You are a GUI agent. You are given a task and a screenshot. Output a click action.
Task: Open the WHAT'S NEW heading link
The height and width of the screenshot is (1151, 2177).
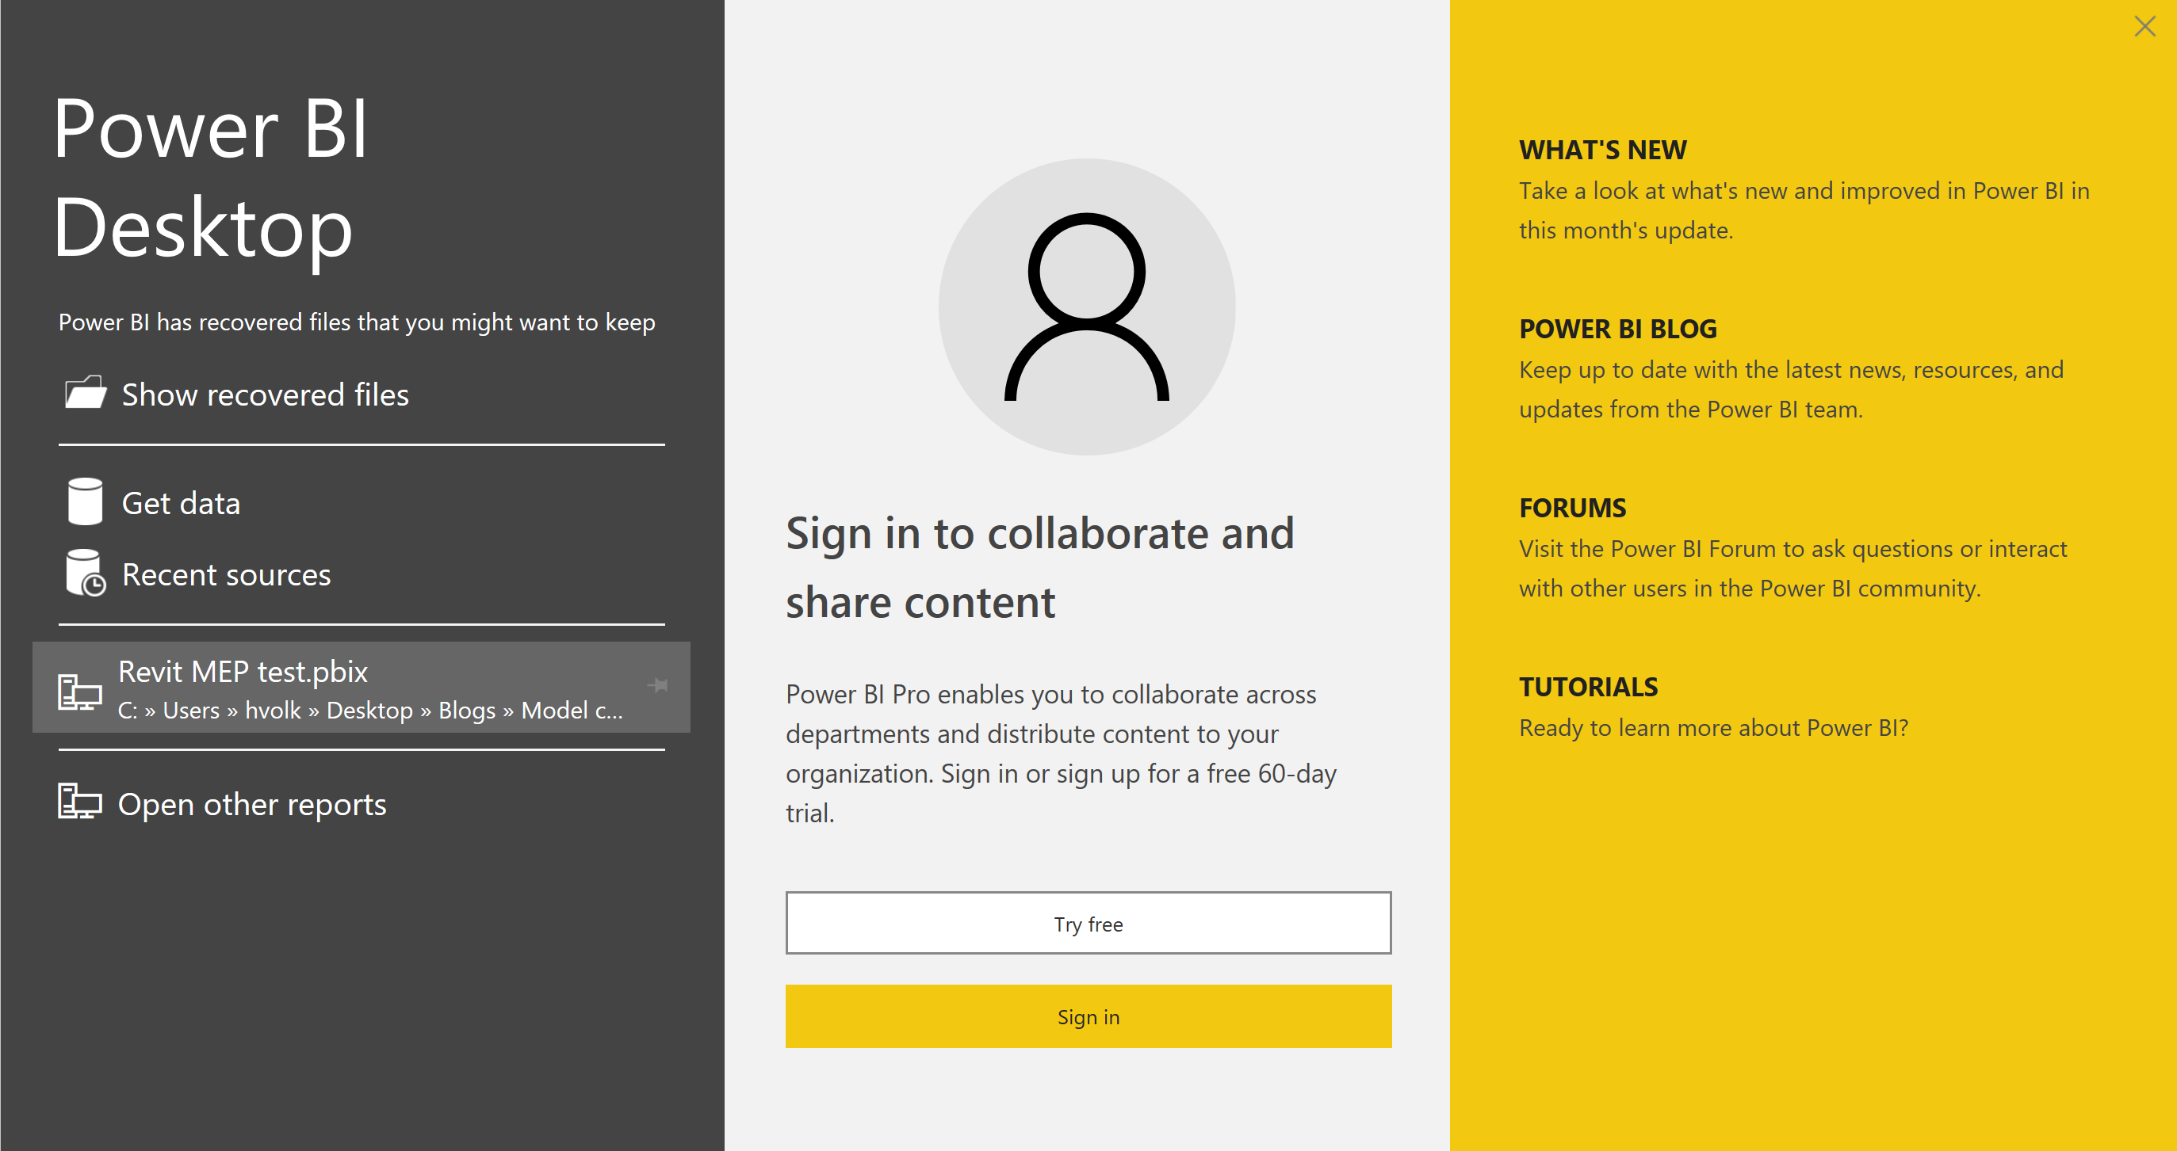click(x=1602, y=150)
